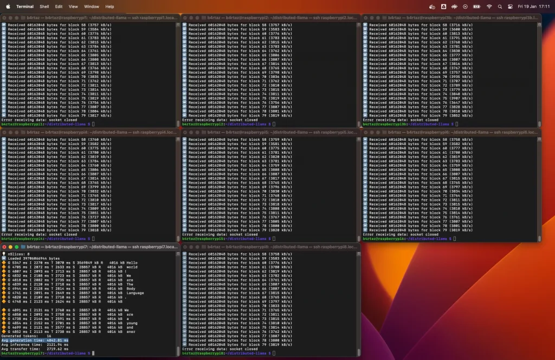Click the folder icon in raspberrypi7 title bar
The image size is (555, 360).
pyautogui.click(x=23, y=247)
